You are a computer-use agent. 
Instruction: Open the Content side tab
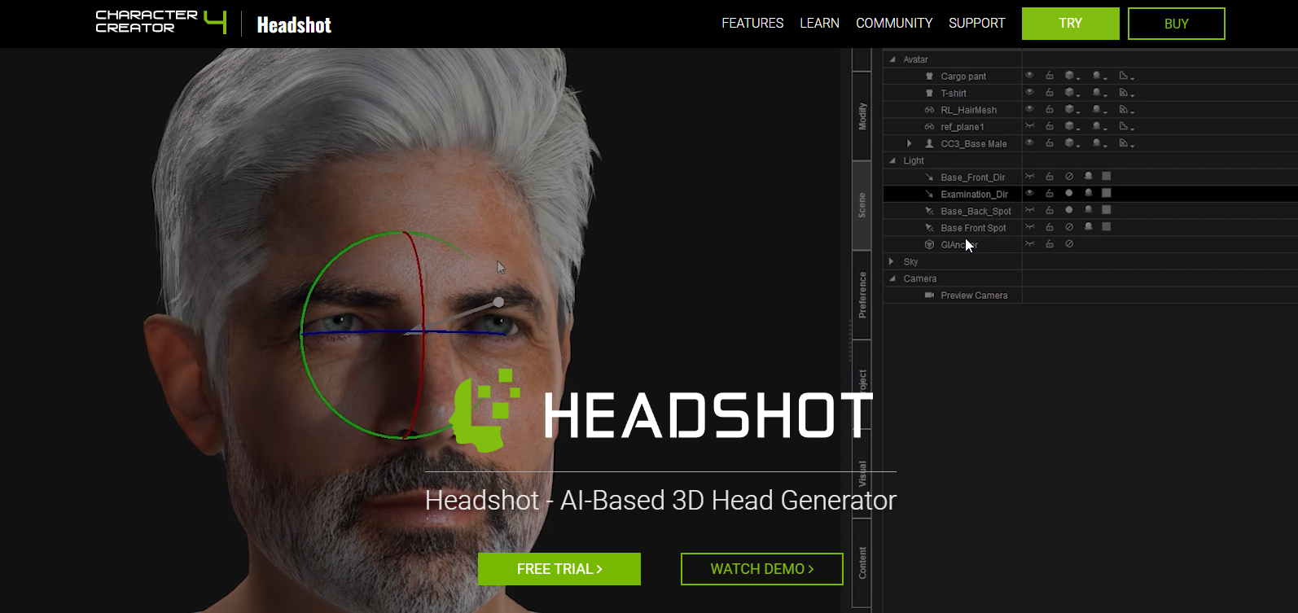point(862,563)
